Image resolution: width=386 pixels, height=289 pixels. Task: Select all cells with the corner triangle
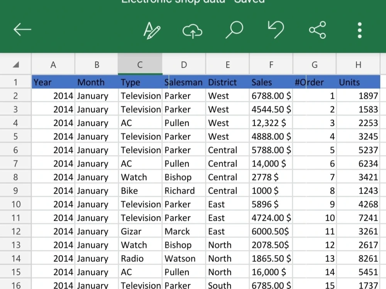(x=16, y=64)
